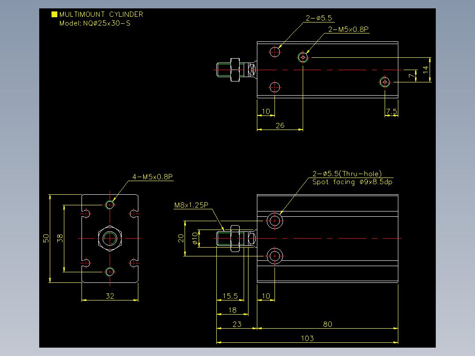Click the "M8x1.25P" thread annotation
The width and height of the screenshot is (475, 356).
191,205
